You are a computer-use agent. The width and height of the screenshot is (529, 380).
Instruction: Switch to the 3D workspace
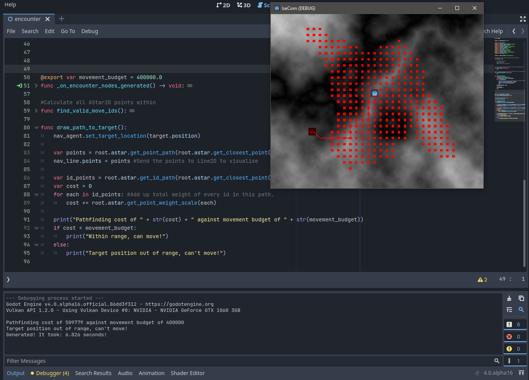tap(244, 5)
